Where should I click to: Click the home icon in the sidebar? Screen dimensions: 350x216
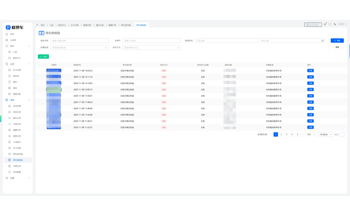[7, 34]
